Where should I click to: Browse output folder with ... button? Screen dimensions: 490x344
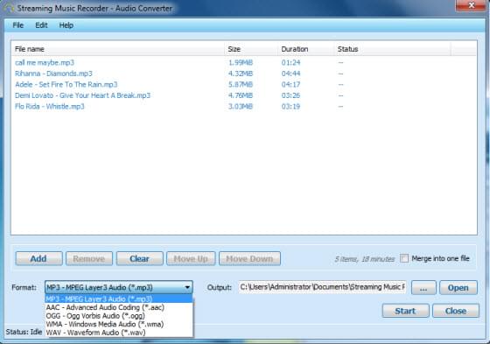point(423,288)
